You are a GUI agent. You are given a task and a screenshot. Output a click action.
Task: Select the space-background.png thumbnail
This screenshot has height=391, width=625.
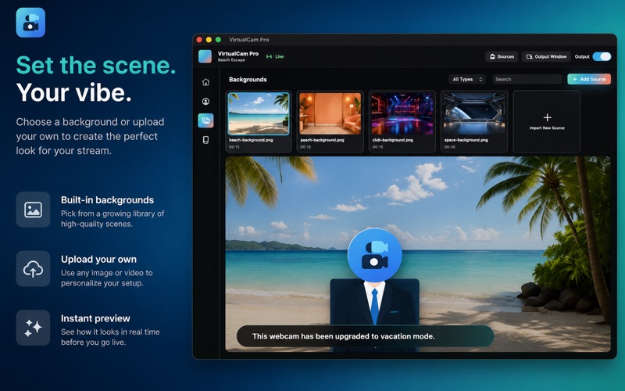474,113
